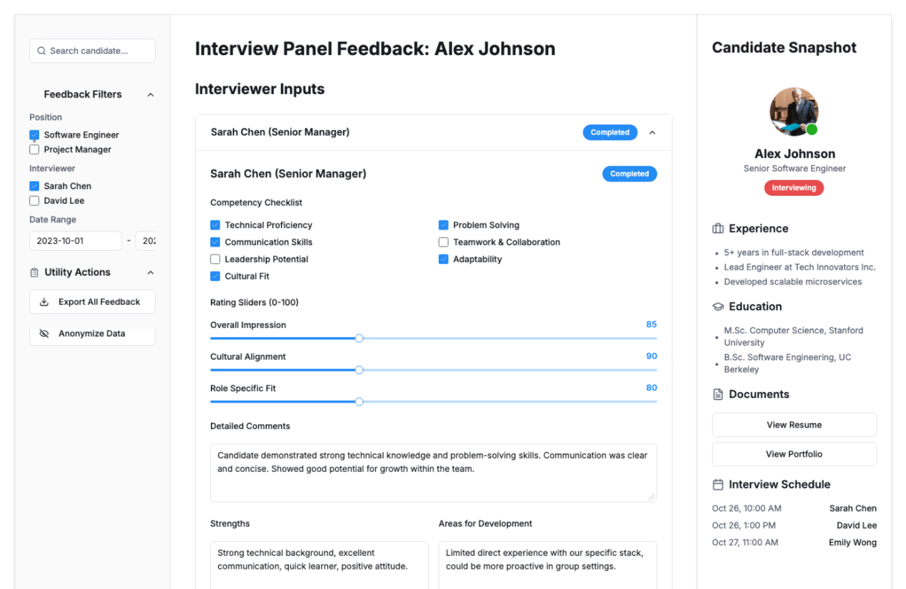Image resolution: width=906 pixels, height=589 pixels.
Task: Click the Education graduation cap icon
Action: pyautogui.click(x=718, y=307)
